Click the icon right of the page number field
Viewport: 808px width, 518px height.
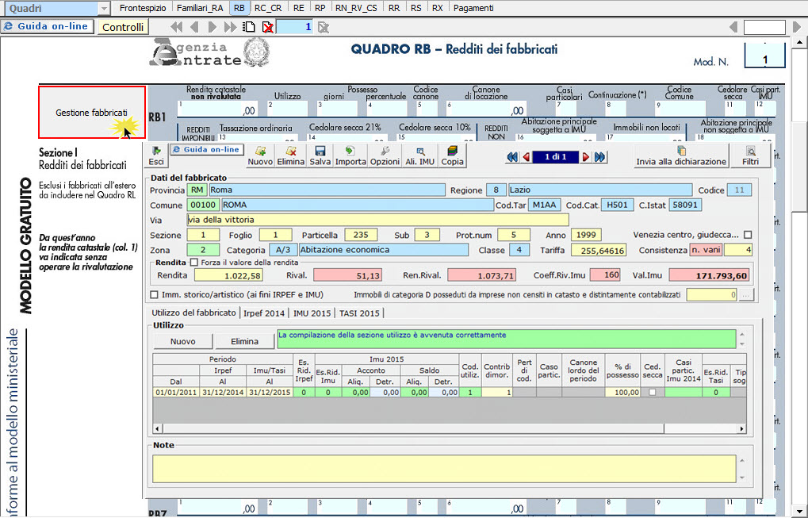tap(323, 27)
